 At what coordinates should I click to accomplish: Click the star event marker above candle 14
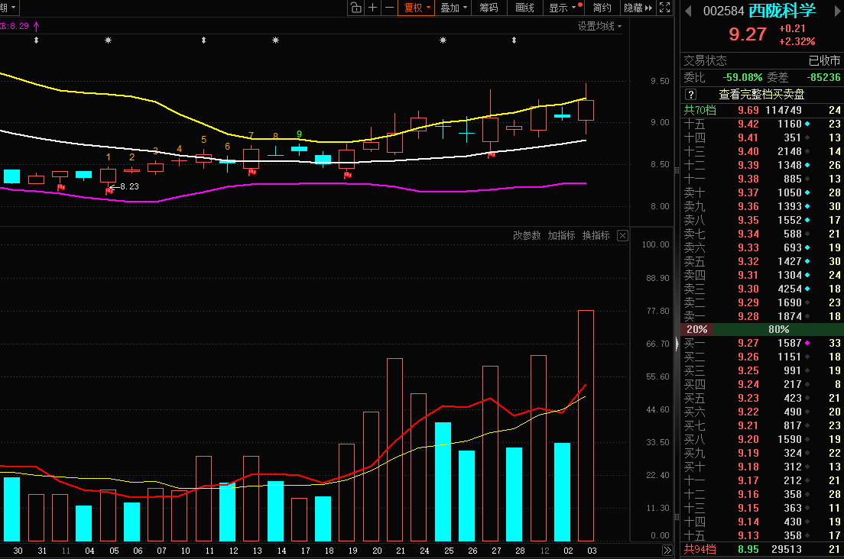coord(275,40)
